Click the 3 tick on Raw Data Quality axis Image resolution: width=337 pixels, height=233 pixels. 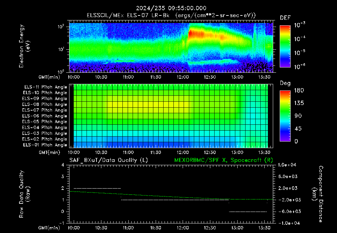[x=63, y=176]
